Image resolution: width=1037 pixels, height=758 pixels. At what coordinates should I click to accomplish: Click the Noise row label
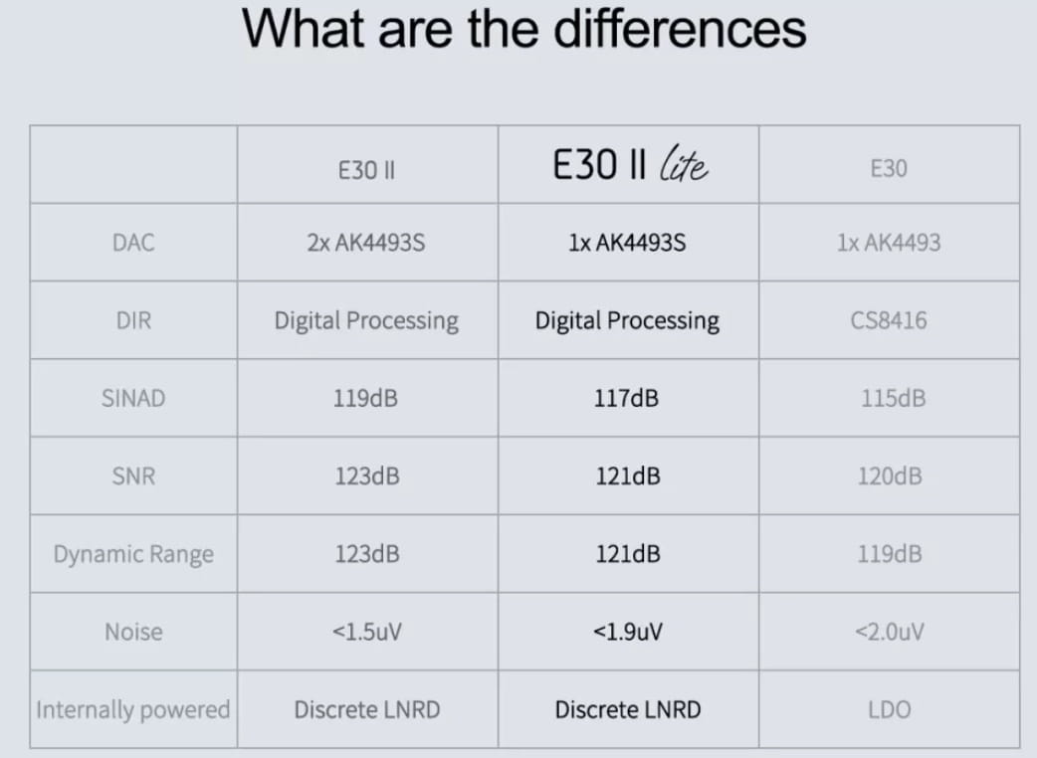(134, 632)
